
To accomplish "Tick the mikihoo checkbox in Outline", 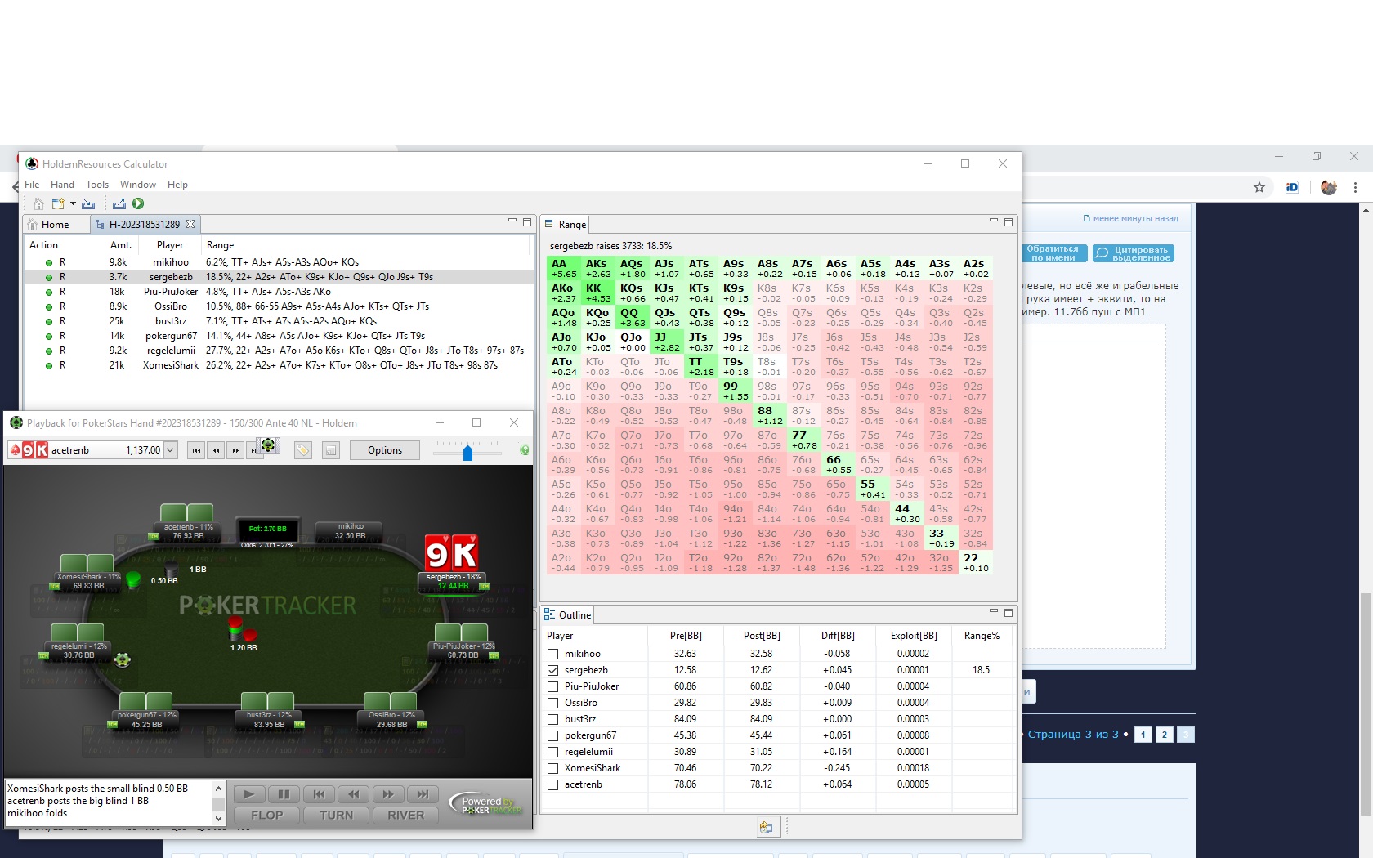I will pyautogui.click(x=553, y=654).
